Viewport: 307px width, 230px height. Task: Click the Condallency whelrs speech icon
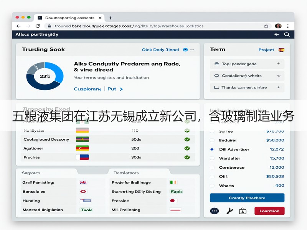coord(216,76)
